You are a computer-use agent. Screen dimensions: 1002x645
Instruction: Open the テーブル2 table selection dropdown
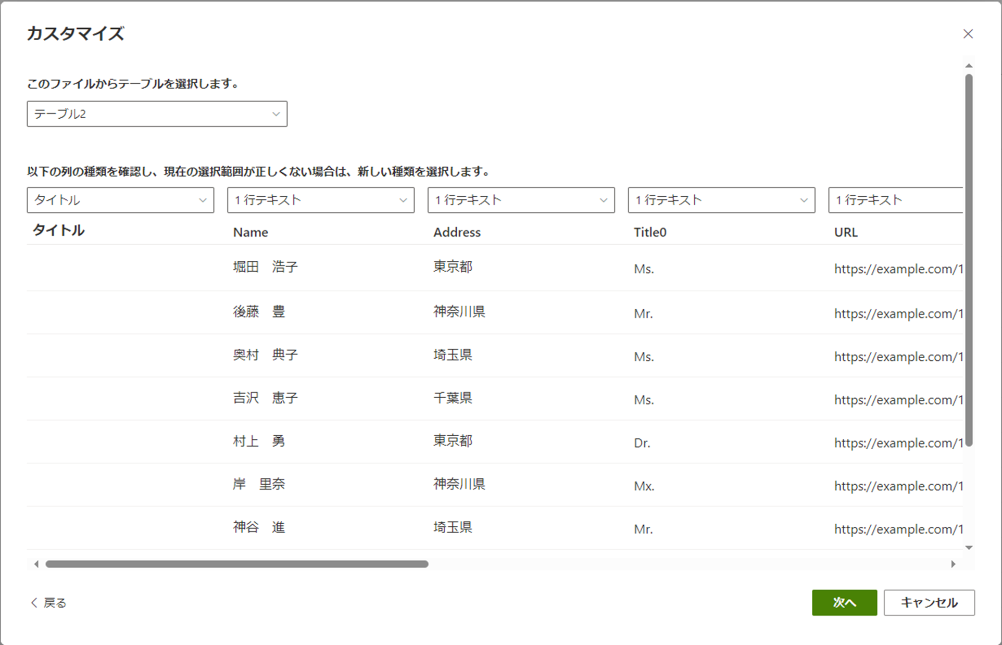pos(157,114)
